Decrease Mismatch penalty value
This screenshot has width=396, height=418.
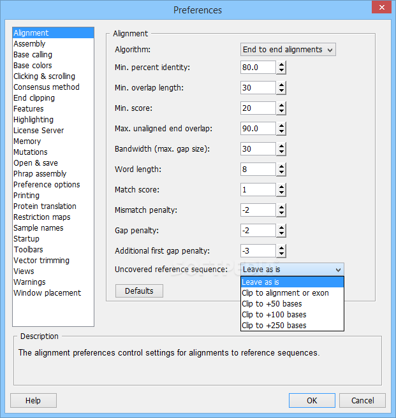tap(281, 213)
